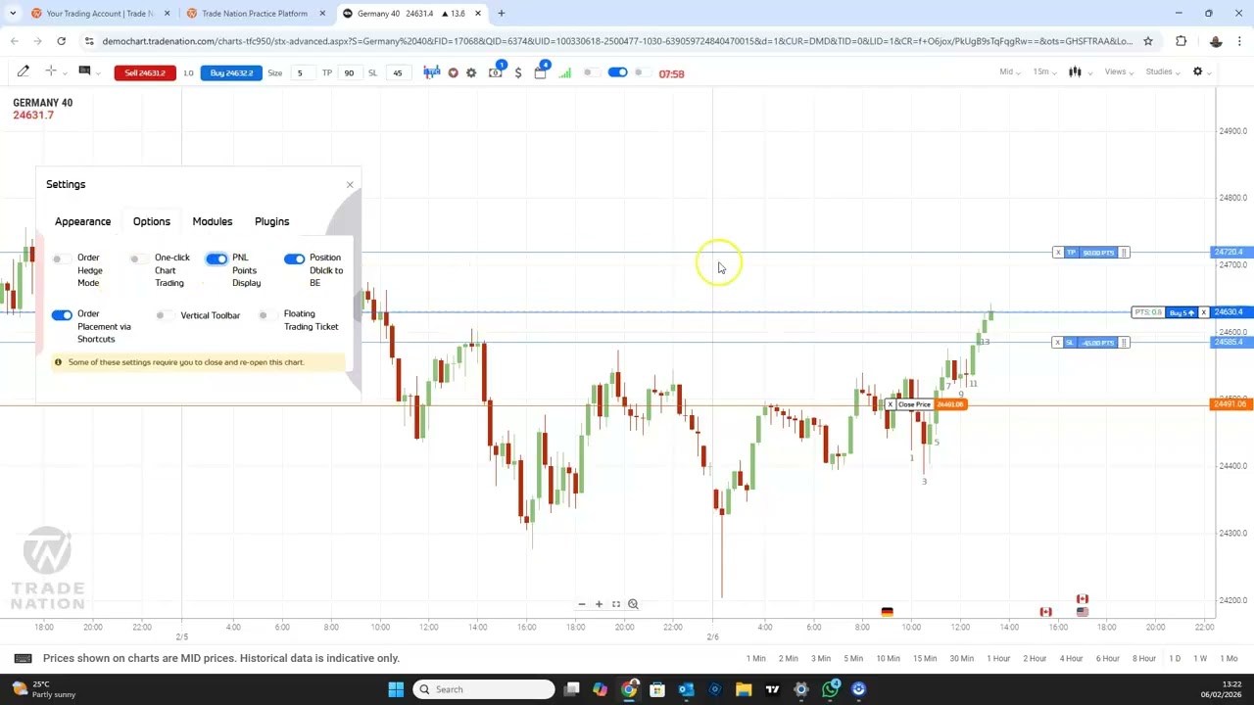Click the blue-red trade ticket icon
Viewport: 1254px width, 705px height.
(432, 73)
